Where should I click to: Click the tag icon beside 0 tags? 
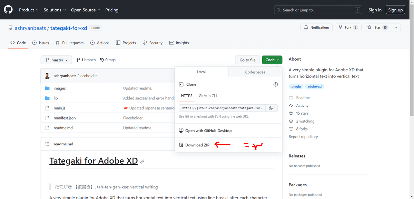click(x=102, y=60)
